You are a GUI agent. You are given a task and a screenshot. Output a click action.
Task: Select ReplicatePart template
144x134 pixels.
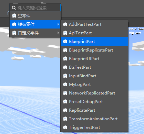coord(94,110)
